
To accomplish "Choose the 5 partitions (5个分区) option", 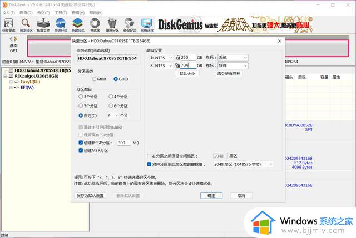I will (x=88, y=106).
